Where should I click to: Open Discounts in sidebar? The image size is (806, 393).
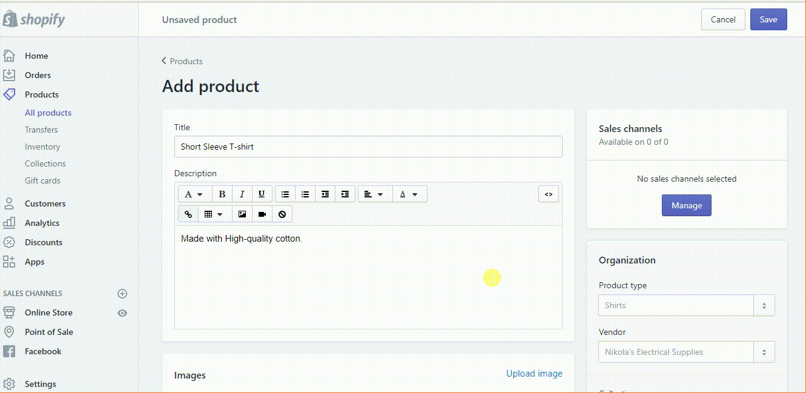pyautogui.click(x=44, y=242)
